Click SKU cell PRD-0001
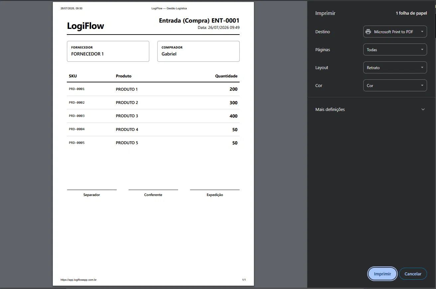 [77, 89]
